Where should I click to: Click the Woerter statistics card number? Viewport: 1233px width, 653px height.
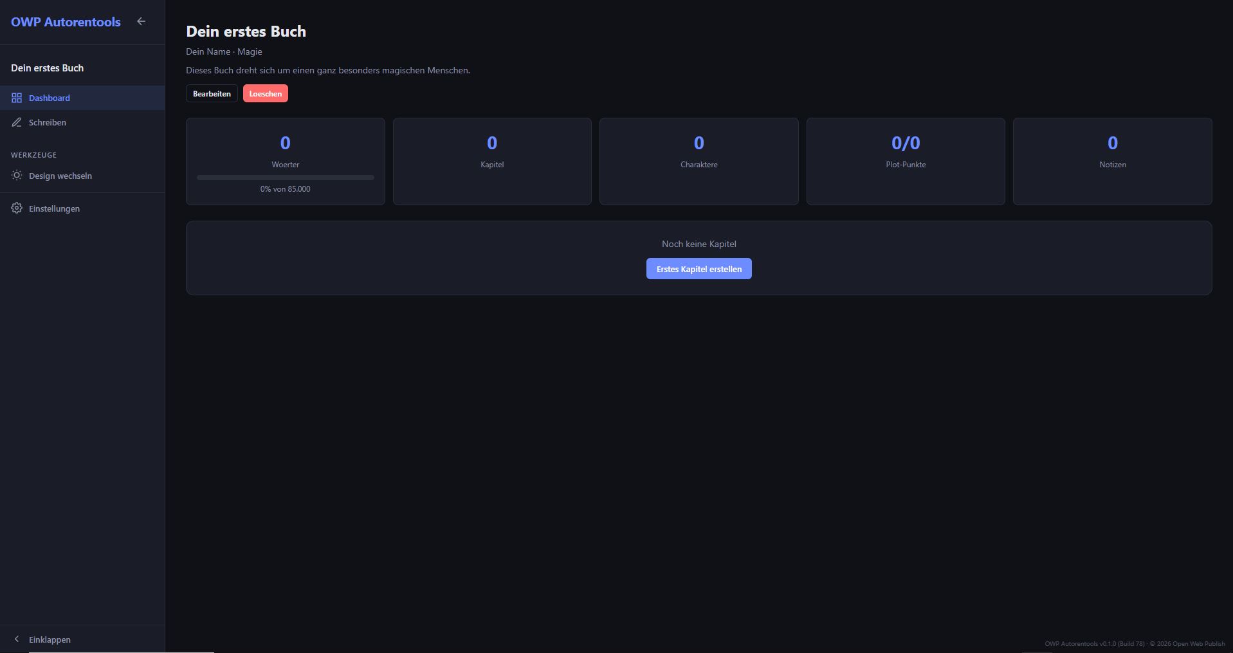[x=285, y=143]
